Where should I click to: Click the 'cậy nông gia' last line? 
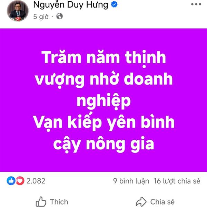pyautogui.click(x=103, y=145)
